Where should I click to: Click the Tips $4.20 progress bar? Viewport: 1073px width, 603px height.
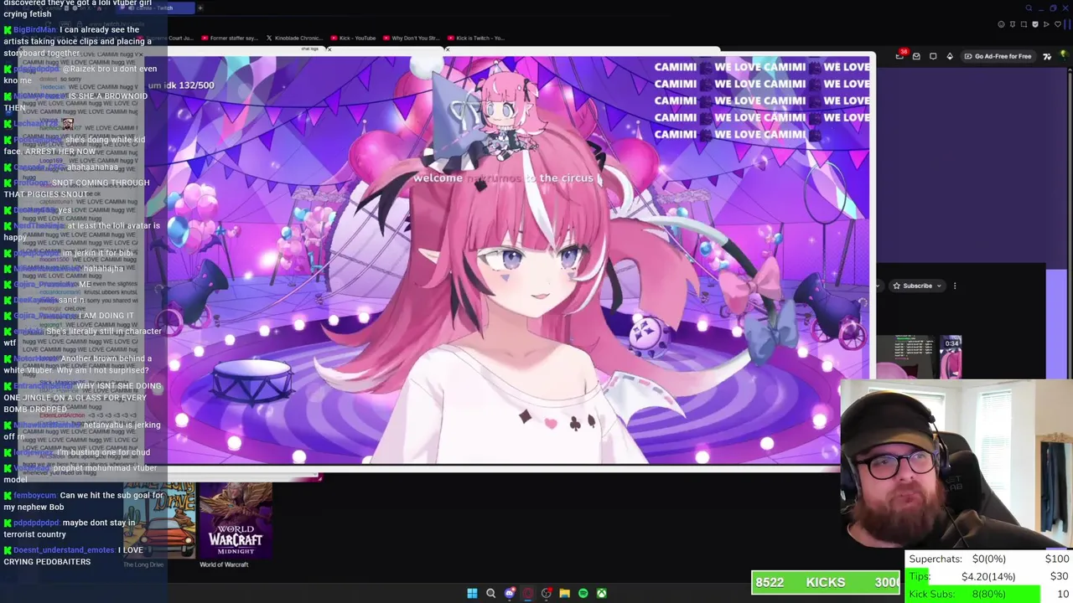click(x=988, y=576)
